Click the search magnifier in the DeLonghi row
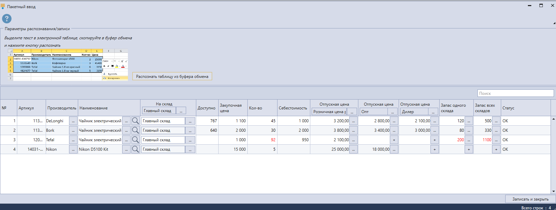The image size is (556, 210). tap(135, 121)
